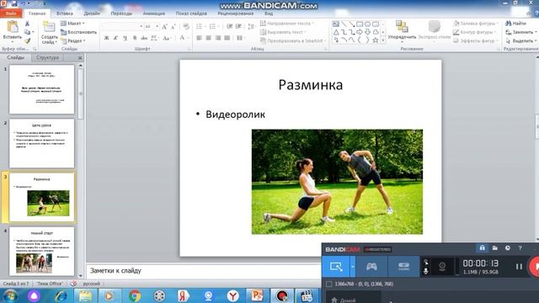Pause the Bandicam recording
The width and height of the screenshot is (539, 303).
519,266
